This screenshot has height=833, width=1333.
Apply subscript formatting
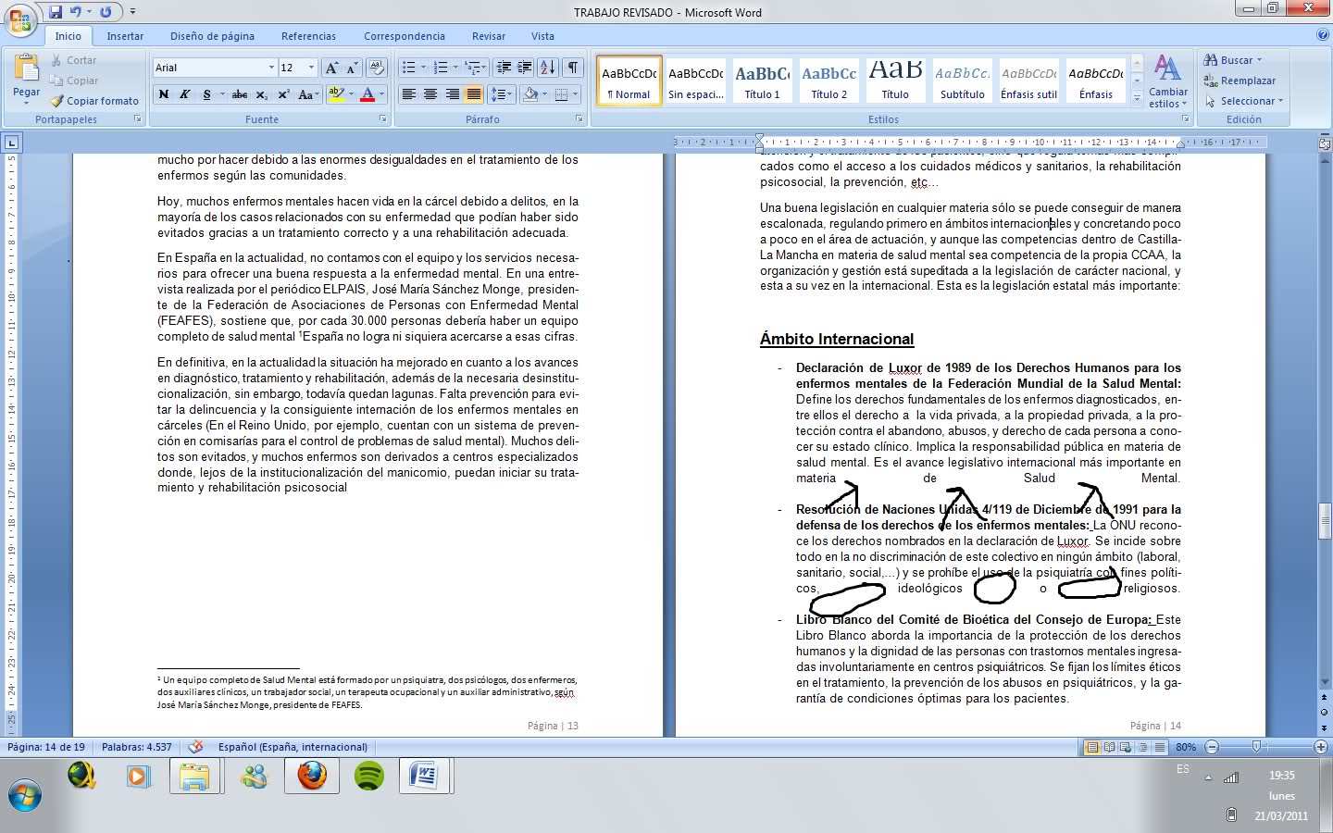[262, 94]
